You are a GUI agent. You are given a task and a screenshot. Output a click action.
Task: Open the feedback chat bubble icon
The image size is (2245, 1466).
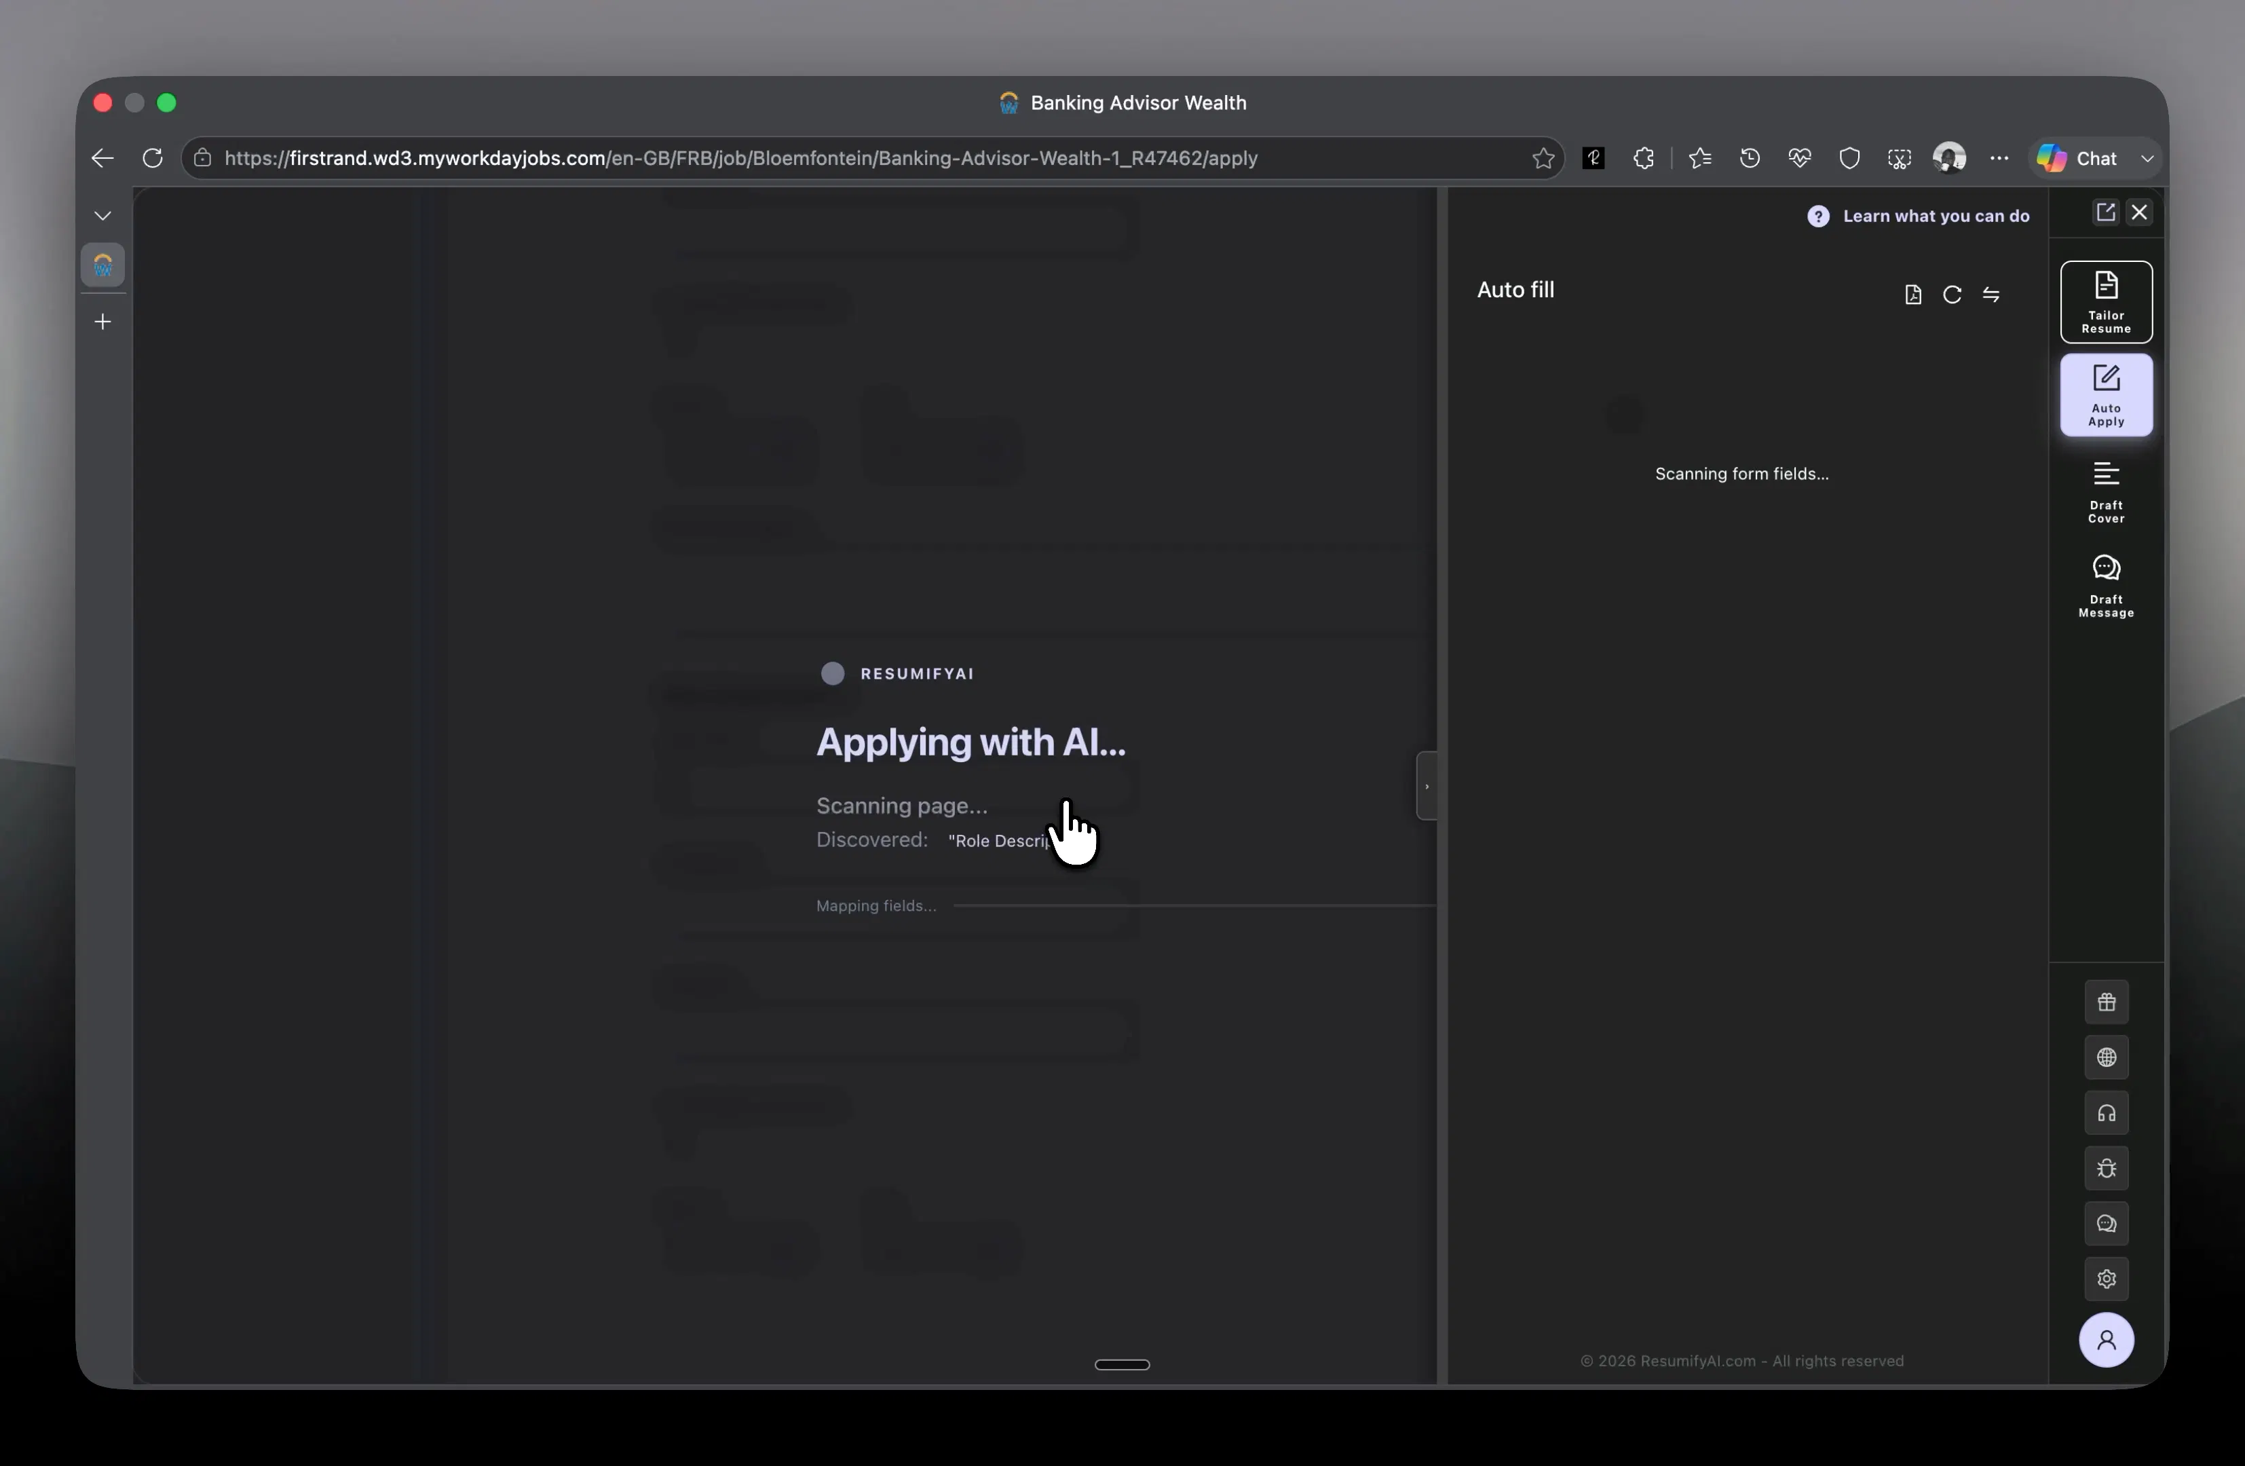tap(2105, 1224)
